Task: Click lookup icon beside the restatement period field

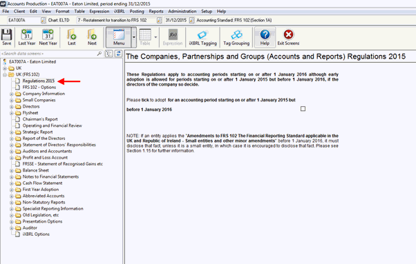Action: click(x=159, y=20)
